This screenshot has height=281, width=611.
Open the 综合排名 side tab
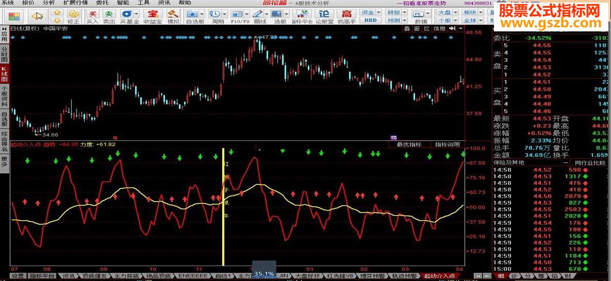click(x=4, y=142)
